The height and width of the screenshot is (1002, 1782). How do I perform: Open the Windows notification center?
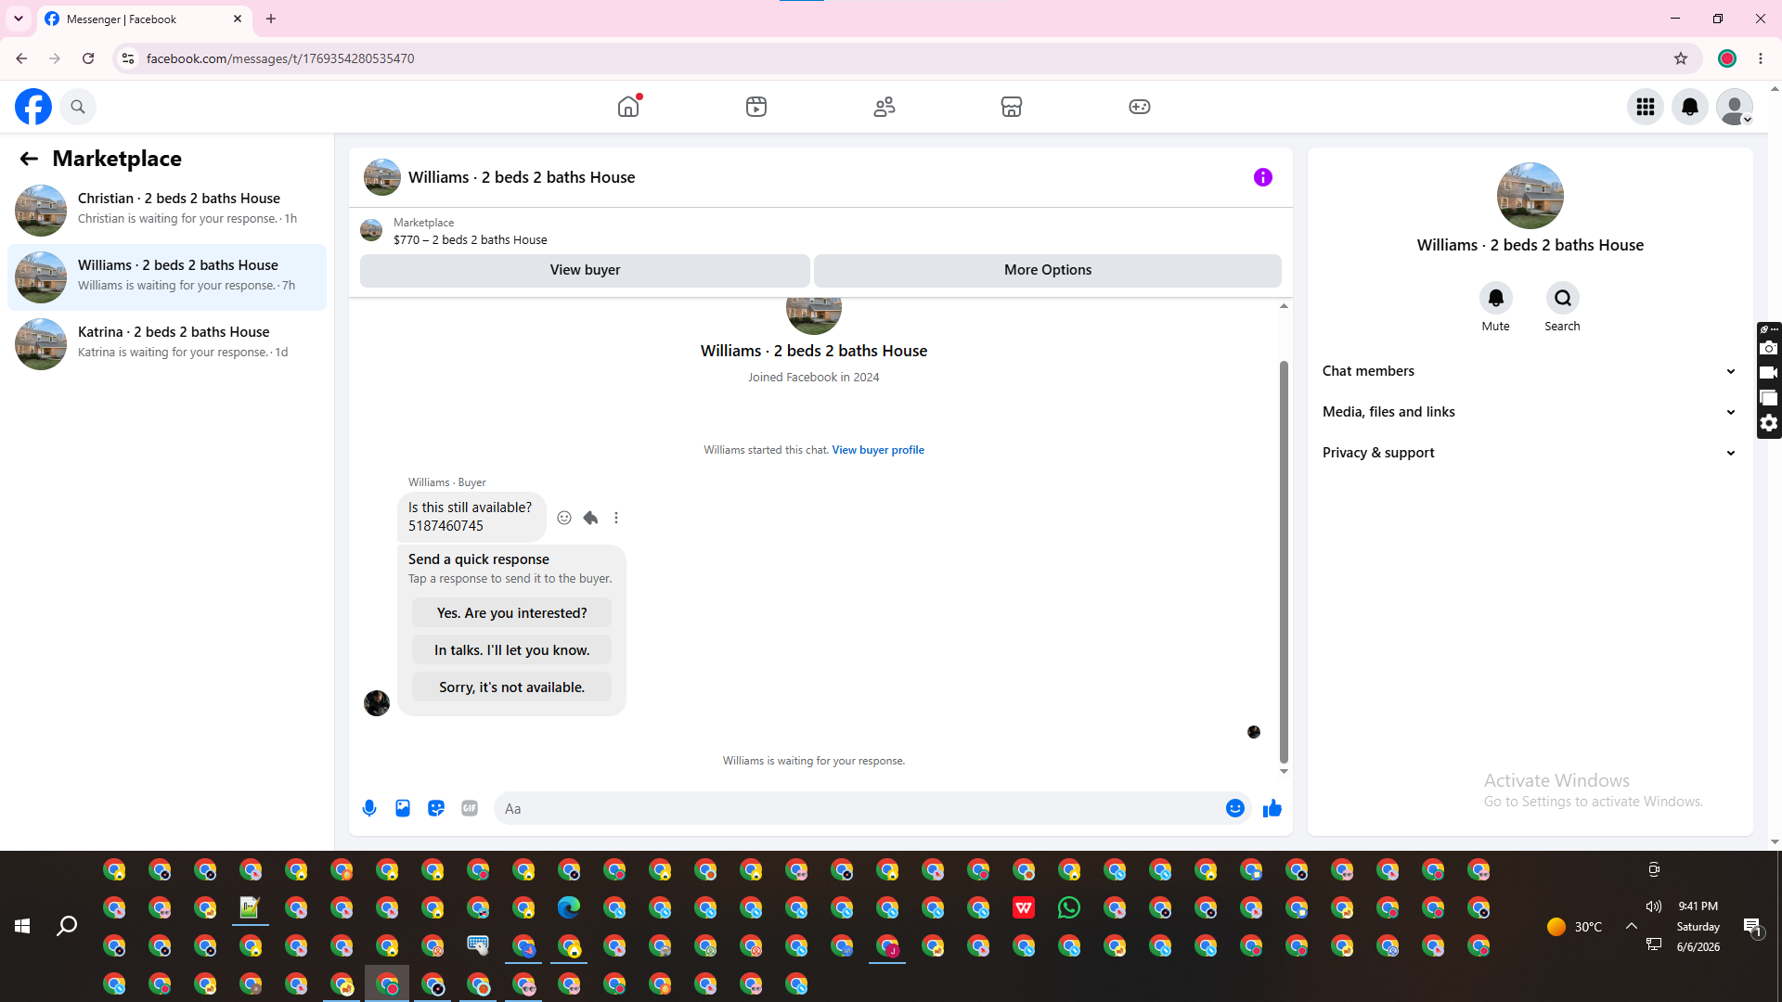click(1752, 926)
